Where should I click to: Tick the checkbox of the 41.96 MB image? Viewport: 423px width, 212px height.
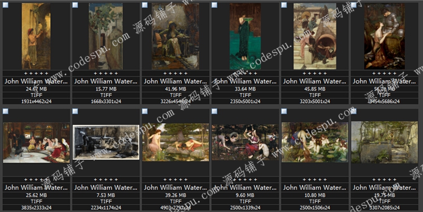[x=144, y=5]
